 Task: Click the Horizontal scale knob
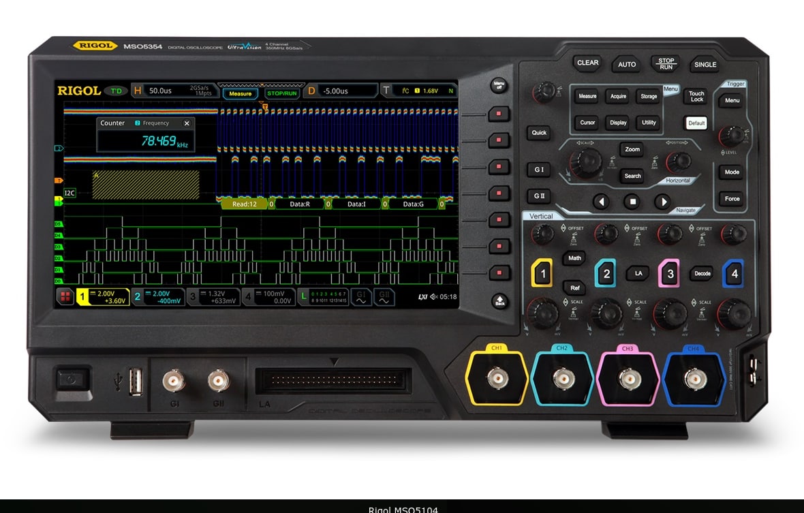point(585,163)
